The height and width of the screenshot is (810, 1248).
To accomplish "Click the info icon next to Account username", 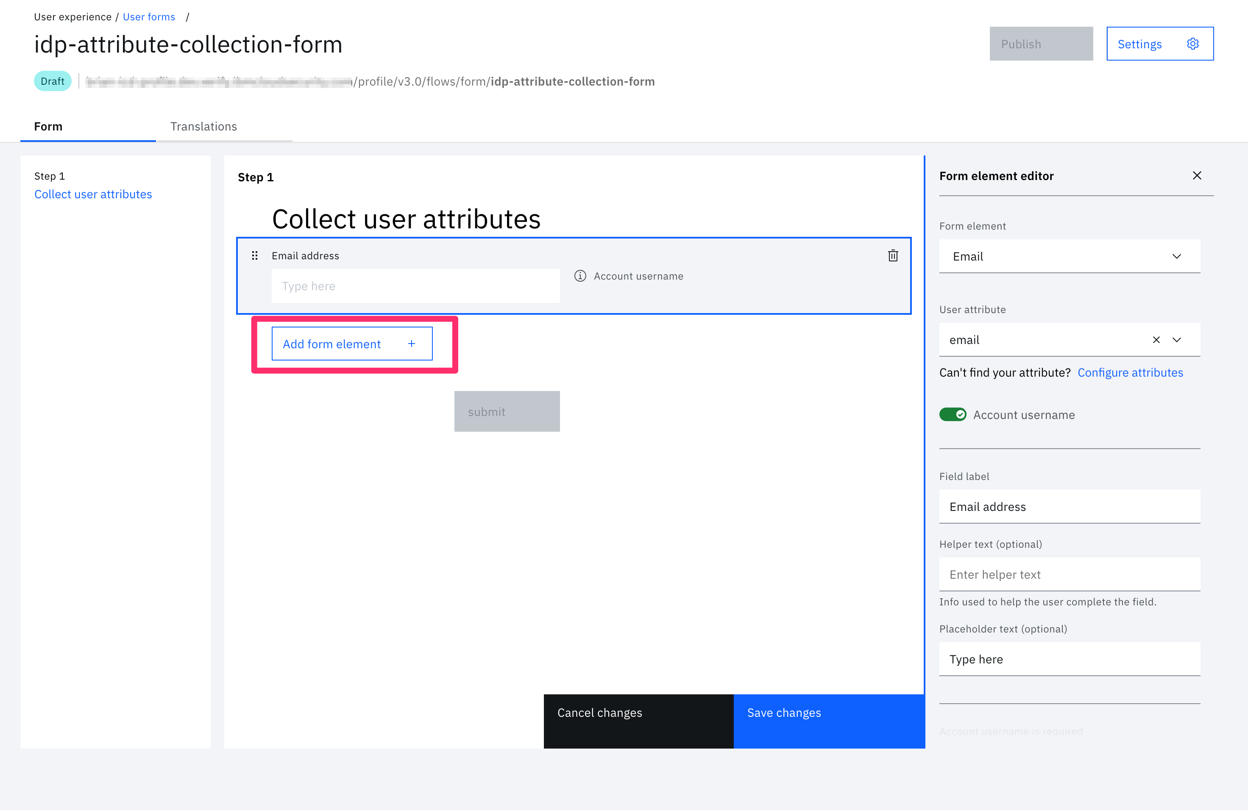I will coord(580,276).
